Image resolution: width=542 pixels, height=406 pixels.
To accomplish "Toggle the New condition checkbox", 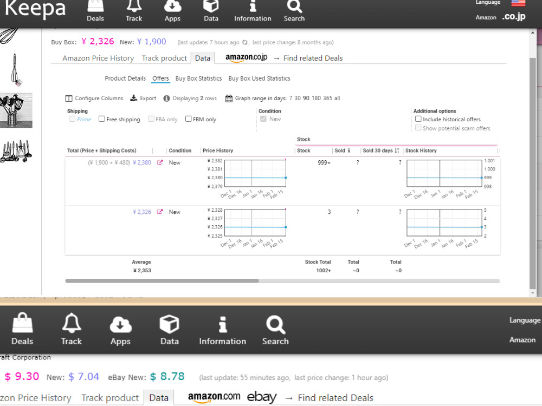I will 263,119.
